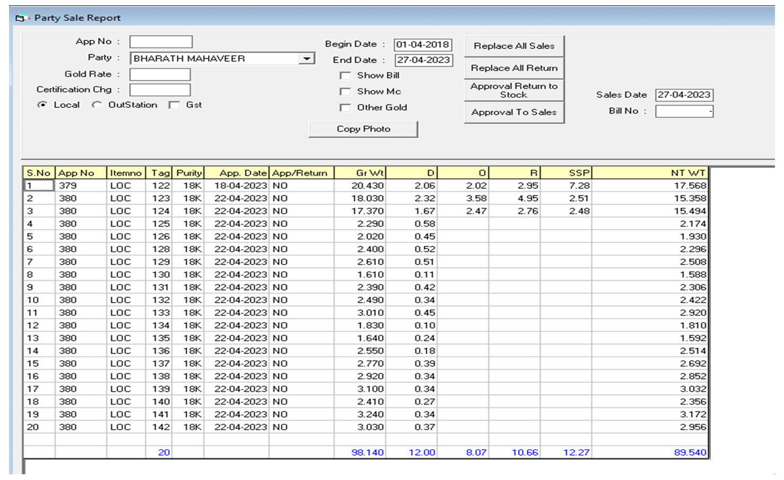The image size is (784, 480).
Task: Focus the Bill No input field
Action: point(684,112)
